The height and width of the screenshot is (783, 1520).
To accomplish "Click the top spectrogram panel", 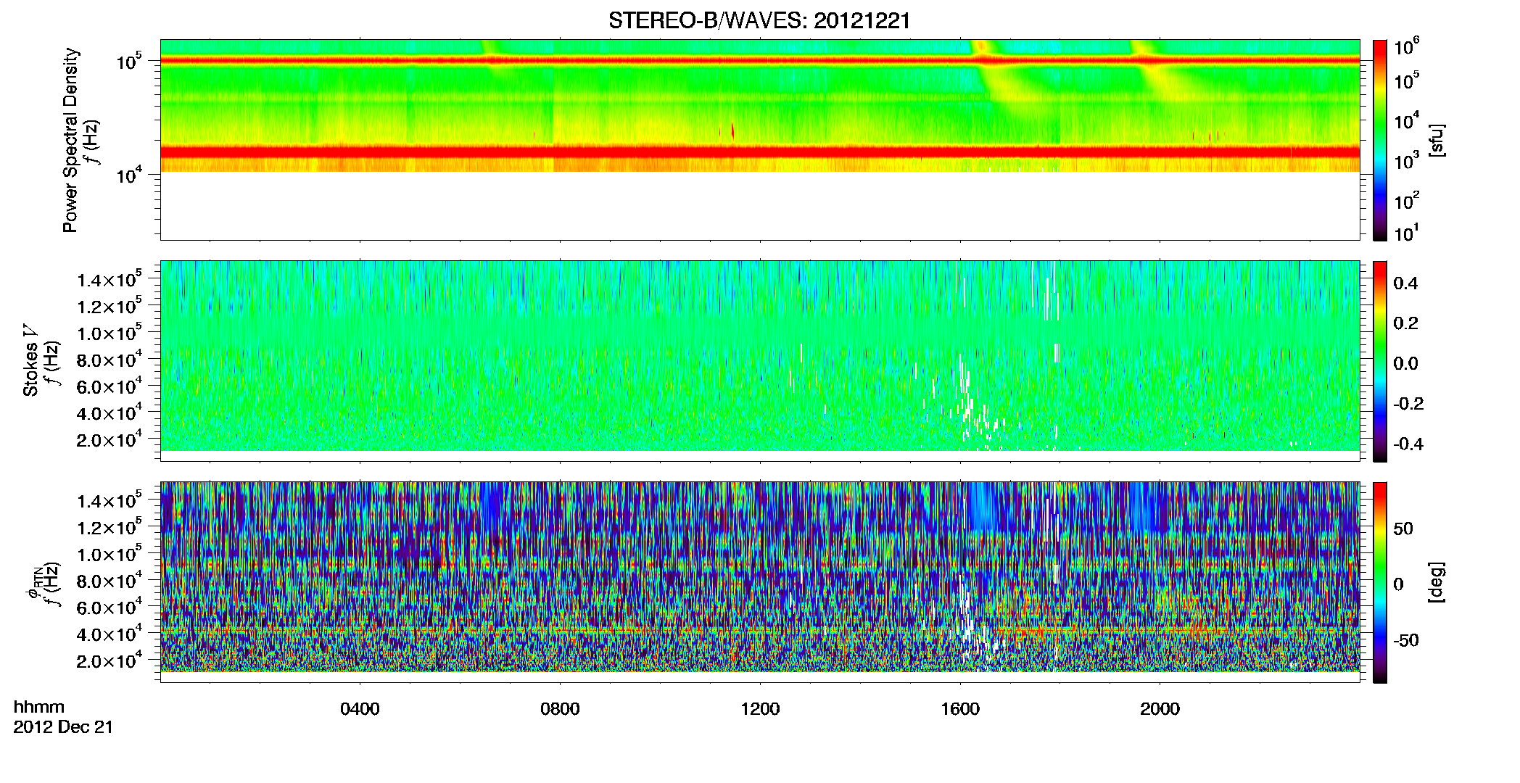I will [760, 140].
